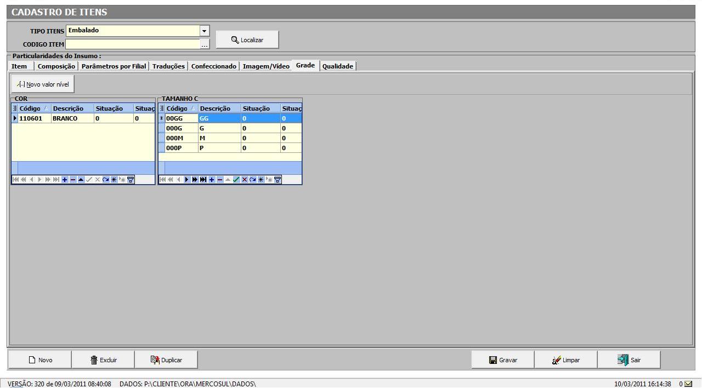Click the ellipsis lookup button beside CODIGO ITEM
Screen dimensions: 702x388
click(205, 45)
